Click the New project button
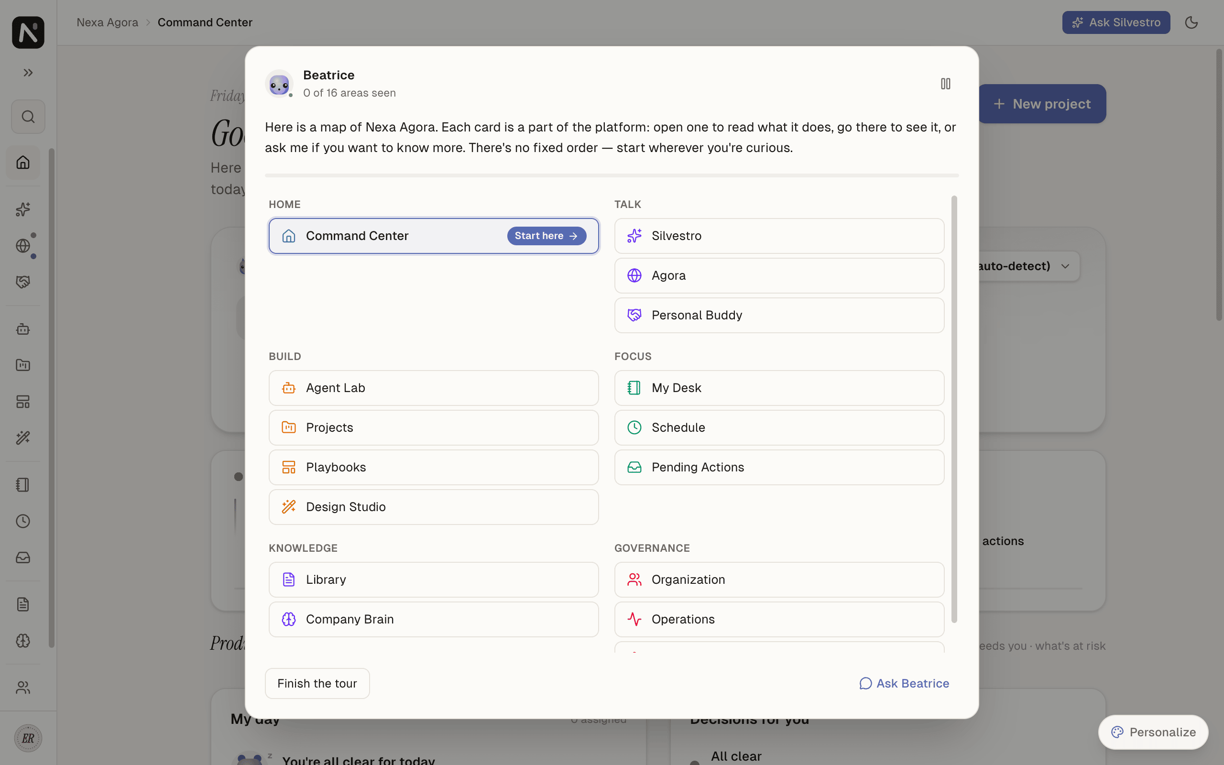The height and width of the screenshot is (765, 1224). coord(1042,104)
